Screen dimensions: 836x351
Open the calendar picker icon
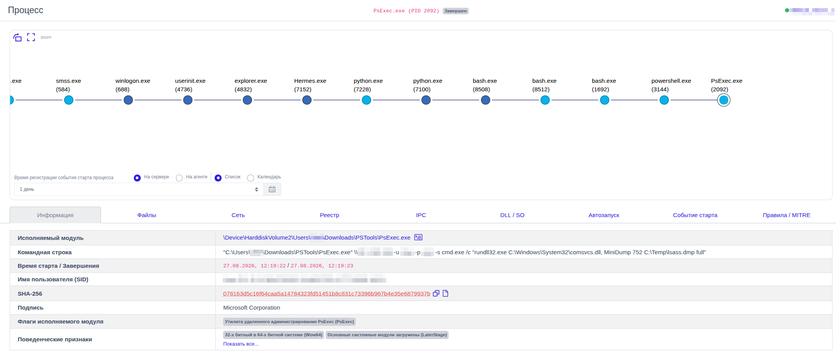pyautogui.click(x=272, y=189)
